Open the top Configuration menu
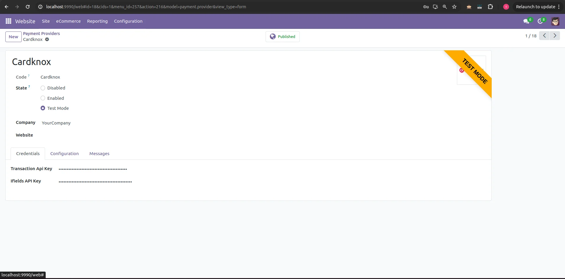Image resolution: width=565 pixels, height=279 pixels. [x=128, y=21]
